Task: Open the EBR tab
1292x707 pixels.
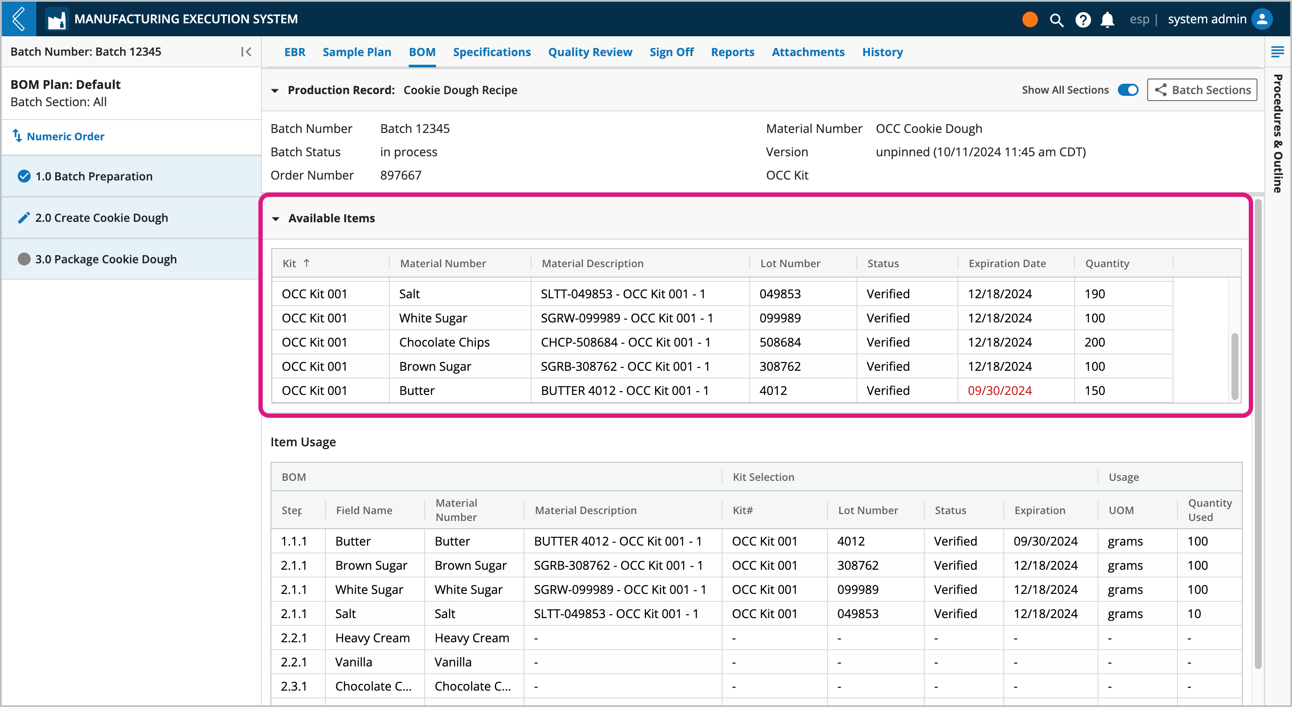Action: [294, 52]
